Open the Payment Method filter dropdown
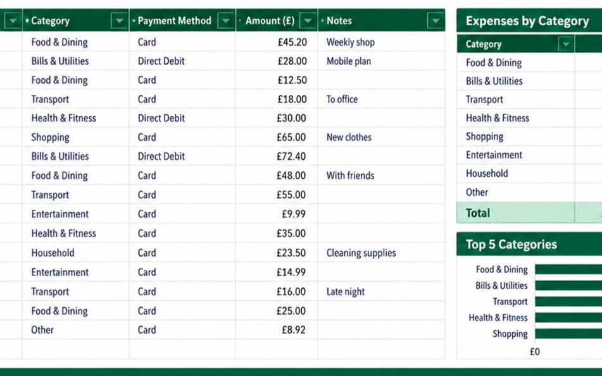 click(226, 21)
